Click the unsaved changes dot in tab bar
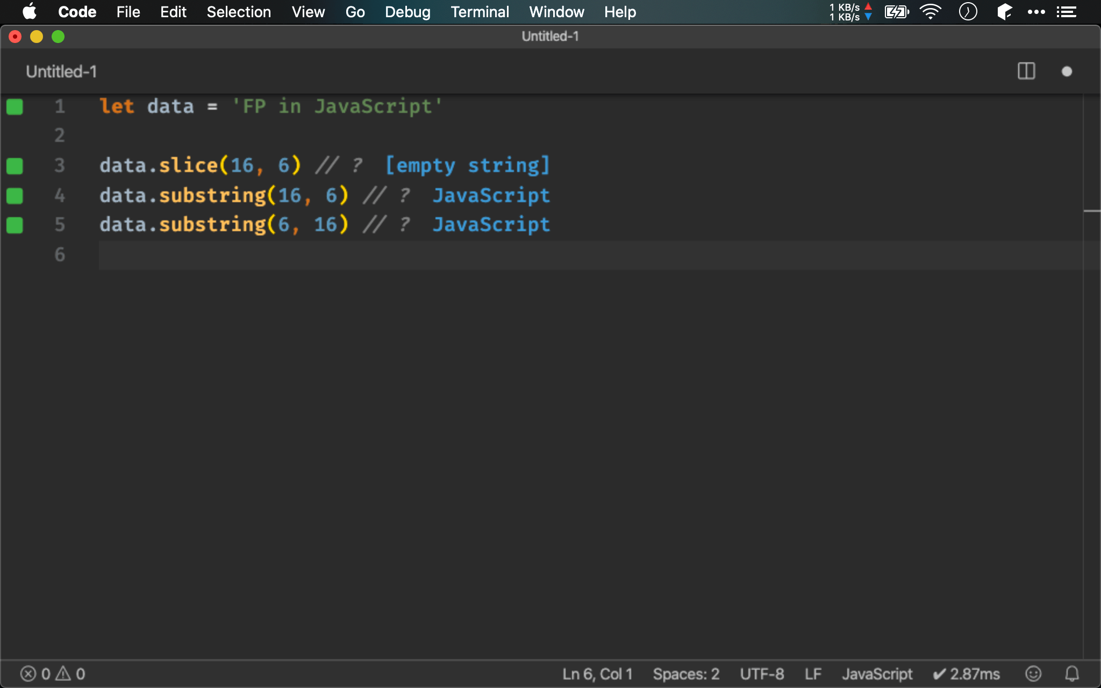The image size is (1101, 688). pos(1067,71)
